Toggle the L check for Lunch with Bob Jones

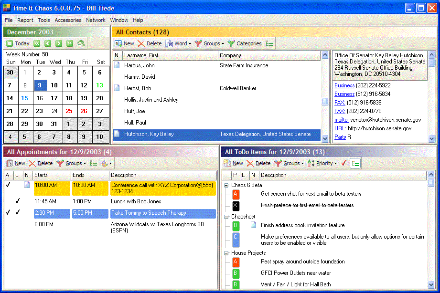(18, 201)
